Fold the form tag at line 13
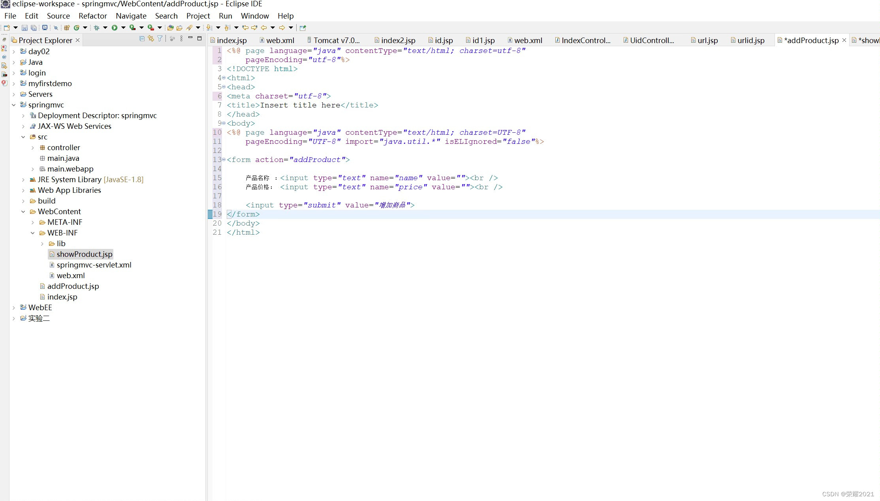The width and height of the screenshot is (880, 501). click(x=224, y=160)
